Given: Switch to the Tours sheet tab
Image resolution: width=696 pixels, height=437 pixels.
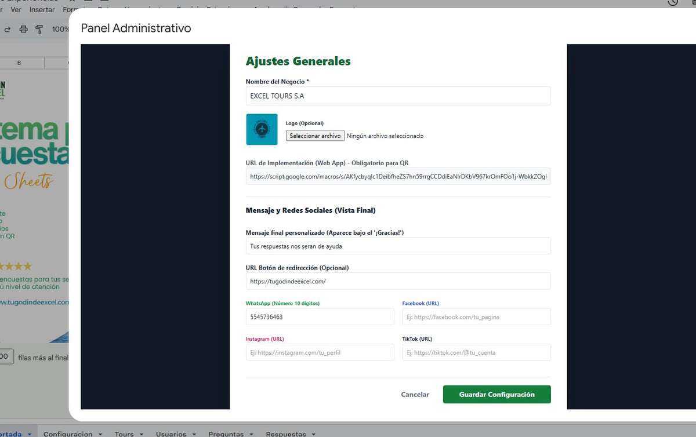Looking at the screenshot, I should (124, 434).
